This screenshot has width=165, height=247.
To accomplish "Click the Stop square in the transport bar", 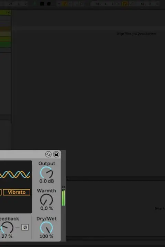I will [x=42, y=4].
